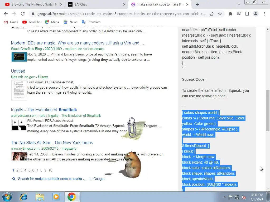Open Windows Explorer folder on taskbar
This screenshot has height=202, width=270.
(x=40, y=197)
